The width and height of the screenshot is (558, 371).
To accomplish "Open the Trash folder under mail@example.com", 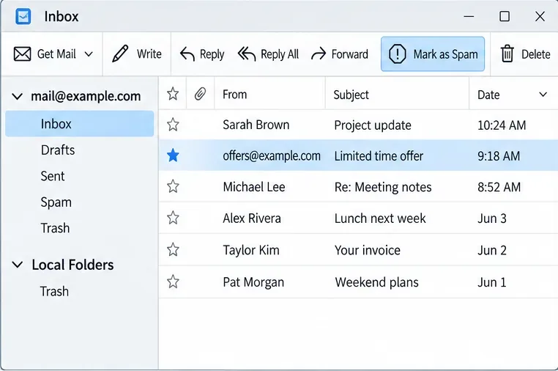I will pos(55,228).
